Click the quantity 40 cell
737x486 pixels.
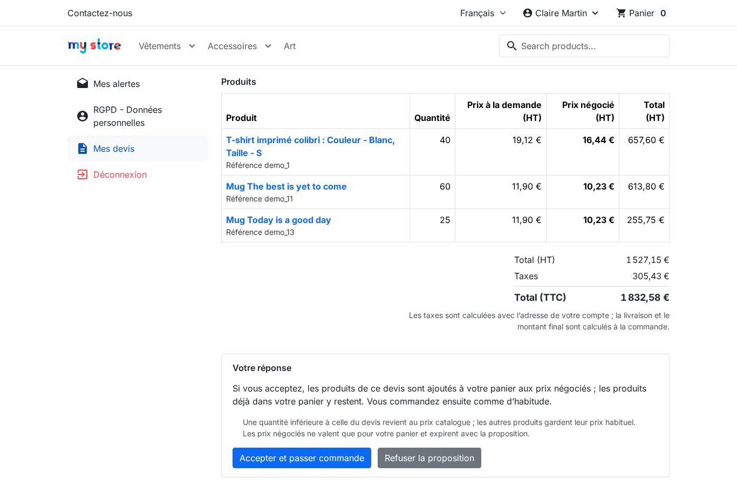coord(432,152)
